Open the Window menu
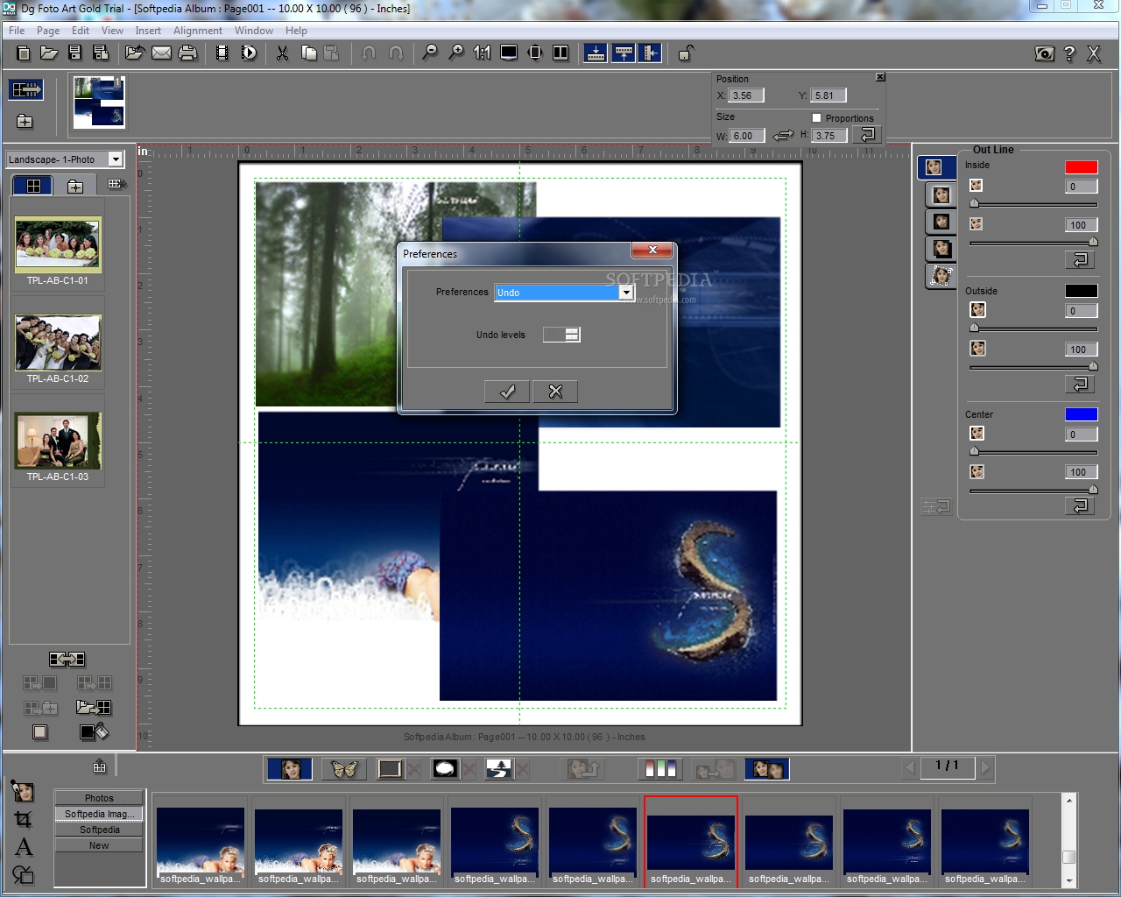The height and width of the screenshot is (897, 1121). click(x=254, y=31)
